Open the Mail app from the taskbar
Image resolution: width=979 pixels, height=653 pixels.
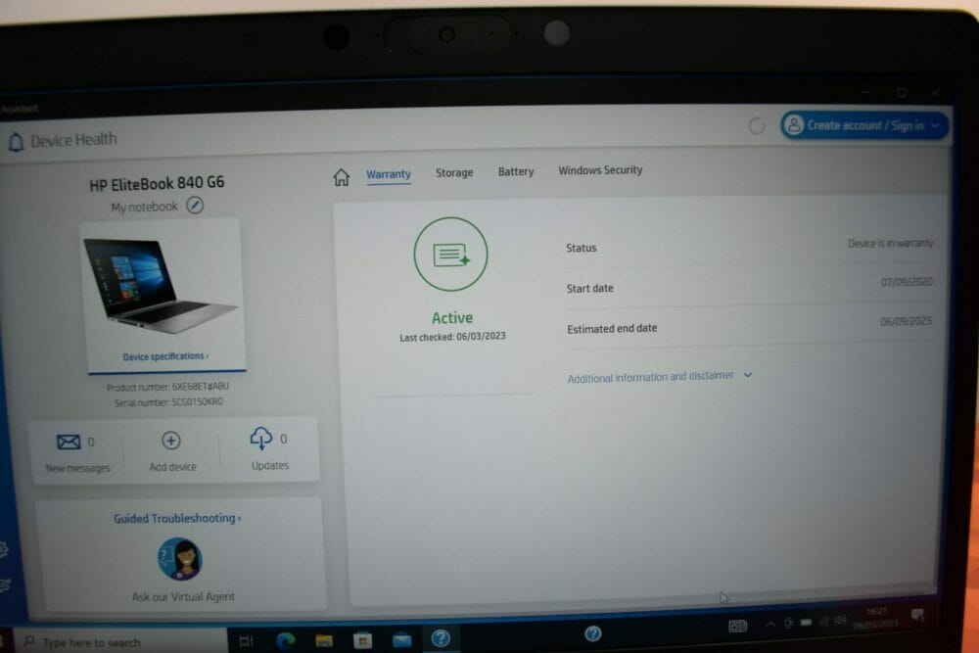[x=402, y=639]
